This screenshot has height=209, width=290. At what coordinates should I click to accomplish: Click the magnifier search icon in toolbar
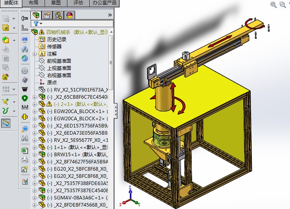[x=25, y=129]
